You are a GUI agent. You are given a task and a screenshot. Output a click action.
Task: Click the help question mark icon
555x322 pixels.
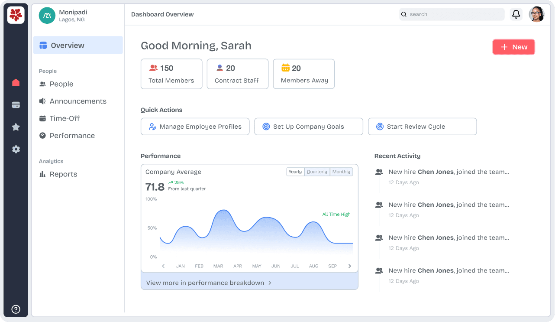coord(16,309)
